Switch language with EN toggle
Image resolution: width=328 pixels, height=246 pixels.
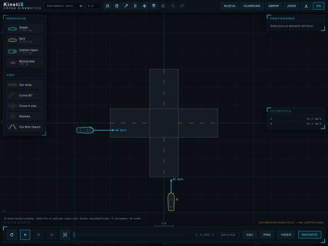318,6
